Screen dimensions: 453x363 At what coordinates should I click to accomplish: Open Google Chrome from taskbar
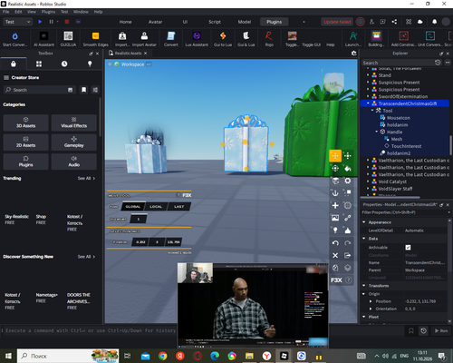[x=163, y=356]
